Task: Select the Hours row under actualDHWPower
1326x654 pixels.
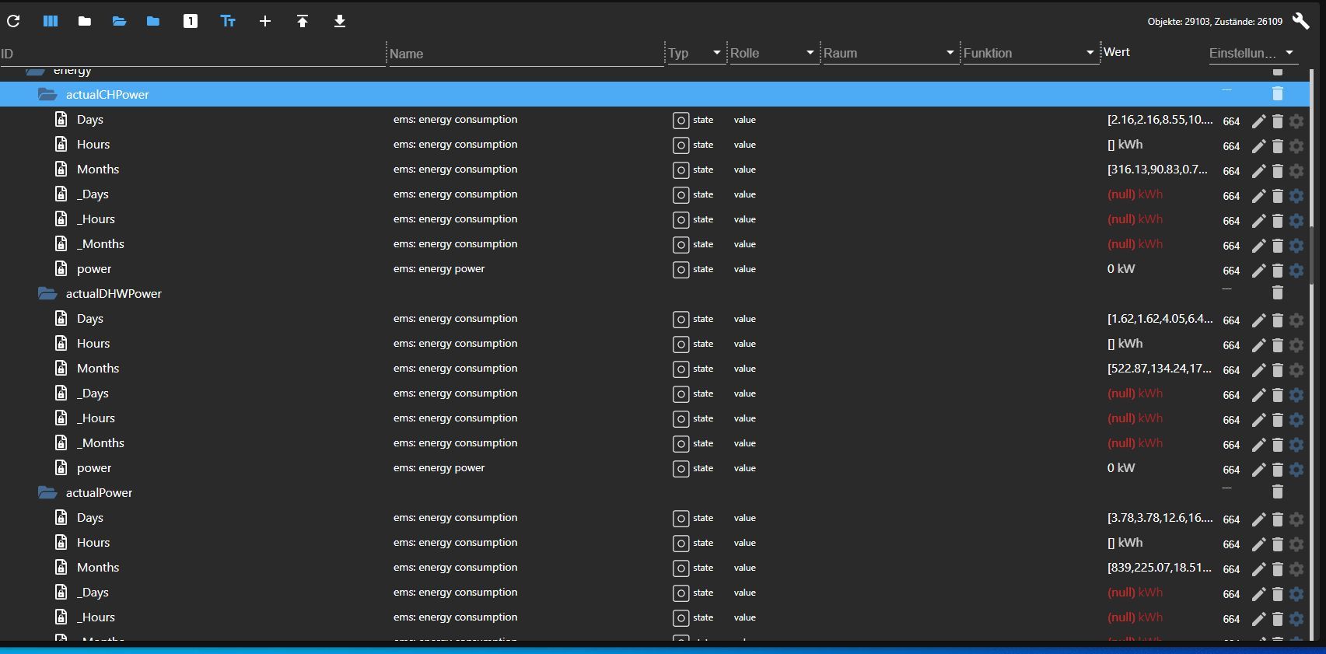Action: (x=655, y=343)
